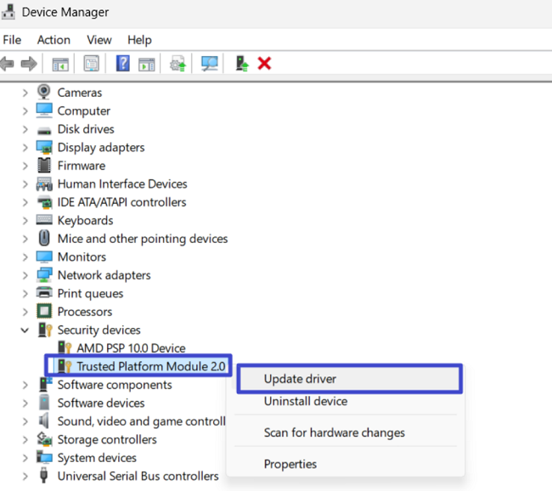Click Show/Hide Console Tree toolbar icon

[x=60, y=65]
